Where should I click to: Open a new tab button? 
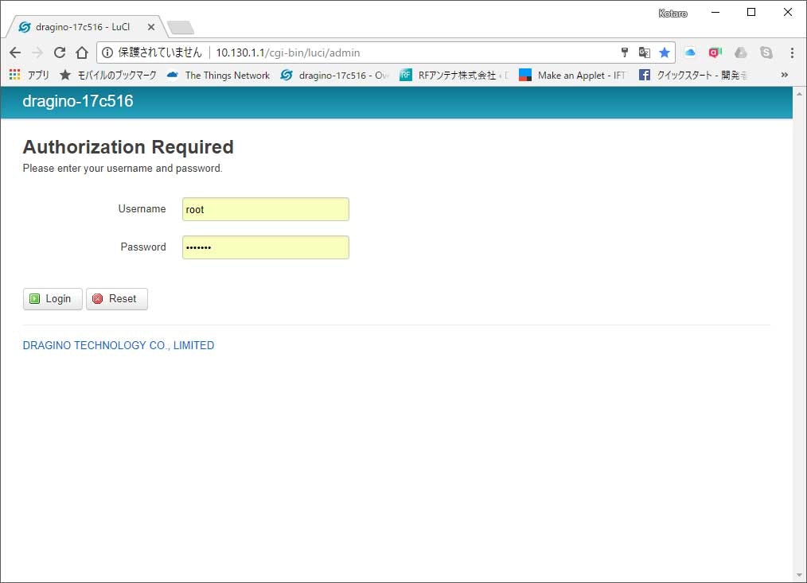pyautogui.click(x=181, y=27)
